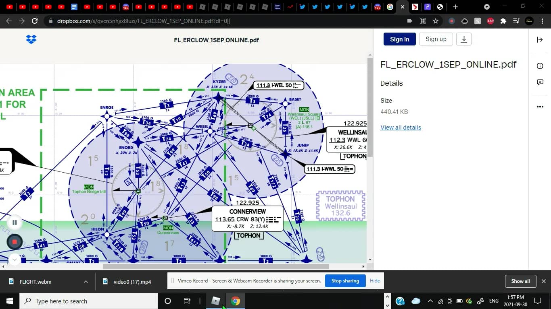
Task: Open a new browser tab with plus icon
Action: point(455,7)
